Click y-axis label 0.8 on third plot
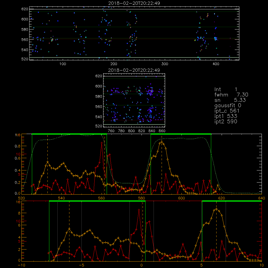Image resolution: width=268 pixels, height=268 pixels. coord(18,146)
